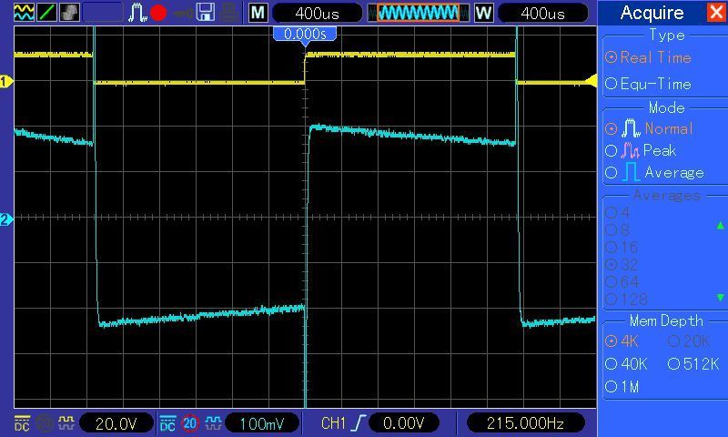Image resolution: width=728 pixels, height=437 pixels.
Task: Click the green down arrow in Averages list
Action: (x=720, y=297)
